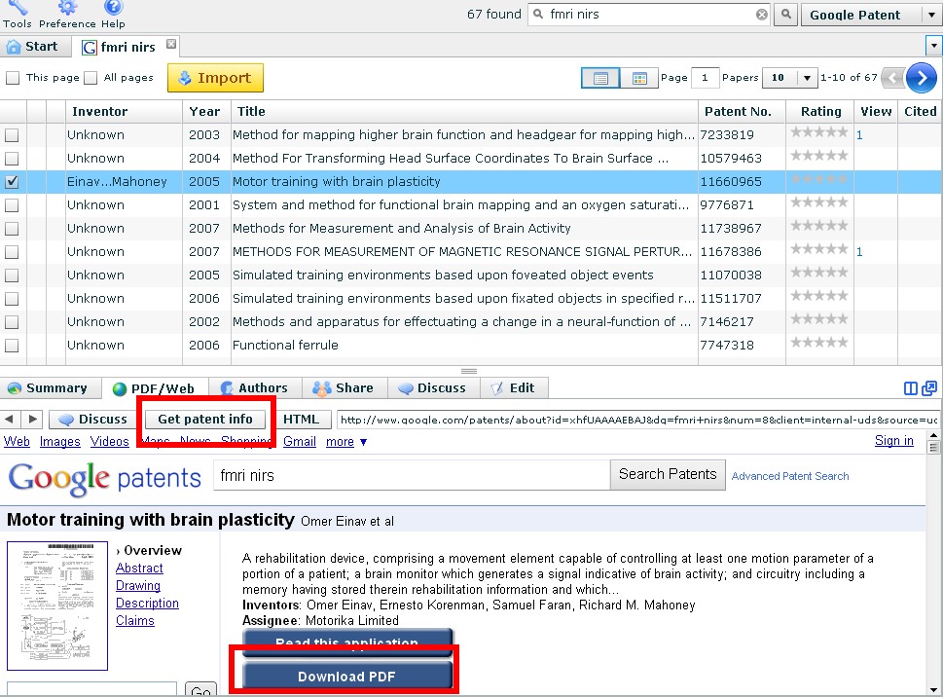The image size is (943, 697).
Task: Open the tab list dropdown arrow
Action: click(x=933, y=45)
